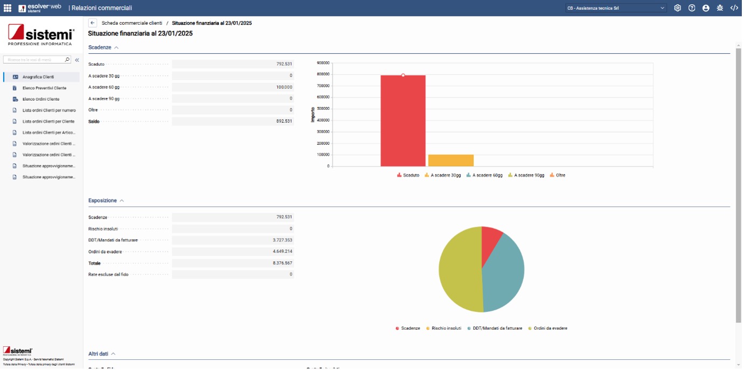The width and height of the screenshot is (744, 370).
Task: Open the user account profile icon
Action: point(706,8)
